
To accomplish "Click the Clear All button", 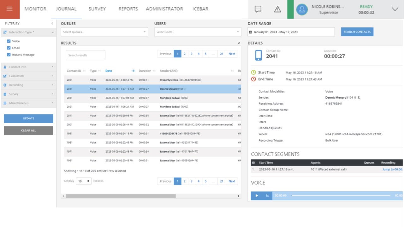I will click(28, 131).
